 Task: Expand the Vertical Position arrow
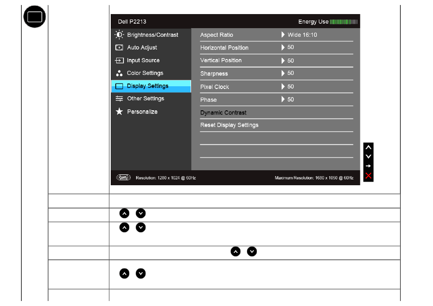(283, 60)
